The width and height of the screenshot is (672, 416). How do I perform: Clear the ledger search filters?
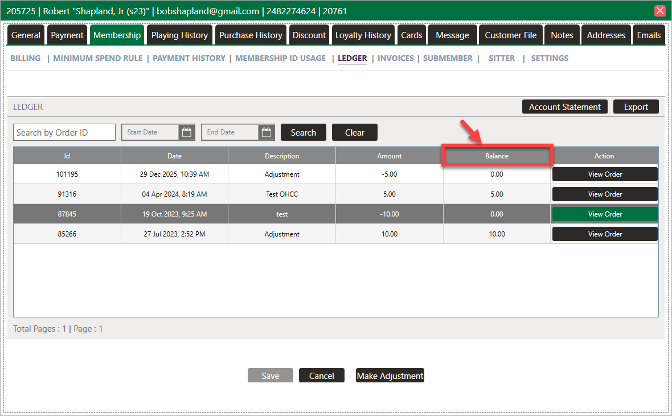pyautogui.click(x=354, y=132)
